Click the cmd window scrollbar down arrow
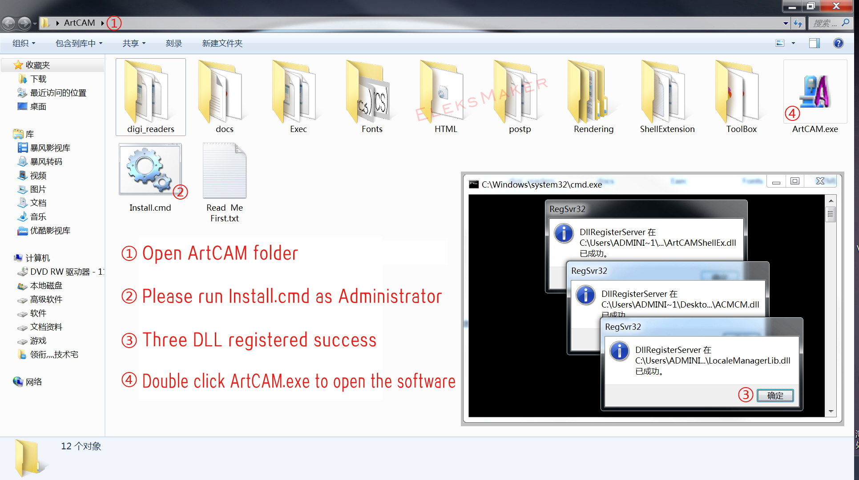The height and width of the screenshot is (480, 859). coord(831,411)
